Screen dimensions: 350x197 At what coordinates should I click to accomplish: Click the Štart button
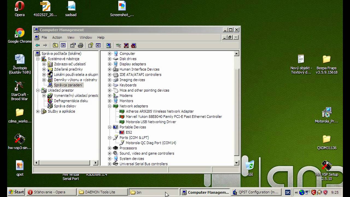[x=16, y=192]
